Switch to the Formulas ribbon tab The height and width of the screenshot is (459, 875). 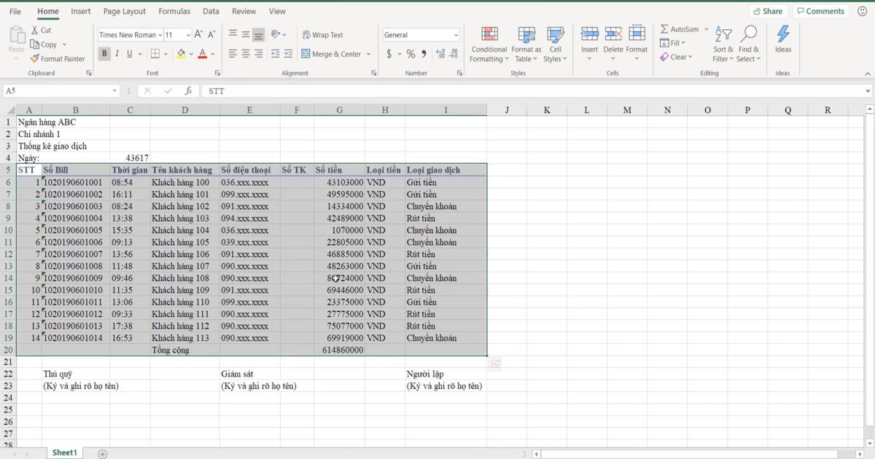(x=174, y=11)
